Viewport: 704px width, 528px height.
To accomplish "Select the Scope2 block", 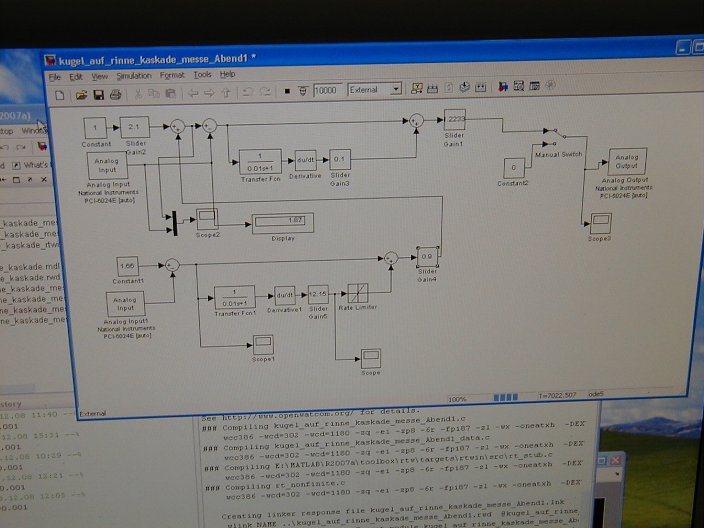I will [207, 219].
